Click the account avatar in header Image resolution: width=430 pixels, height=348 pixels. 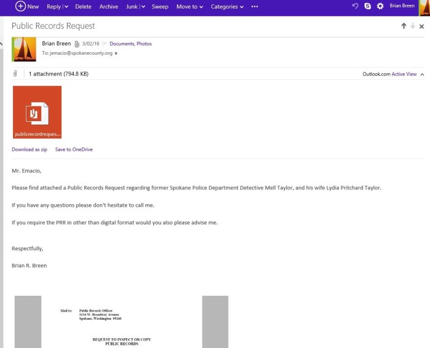click(x=424, y=7)
